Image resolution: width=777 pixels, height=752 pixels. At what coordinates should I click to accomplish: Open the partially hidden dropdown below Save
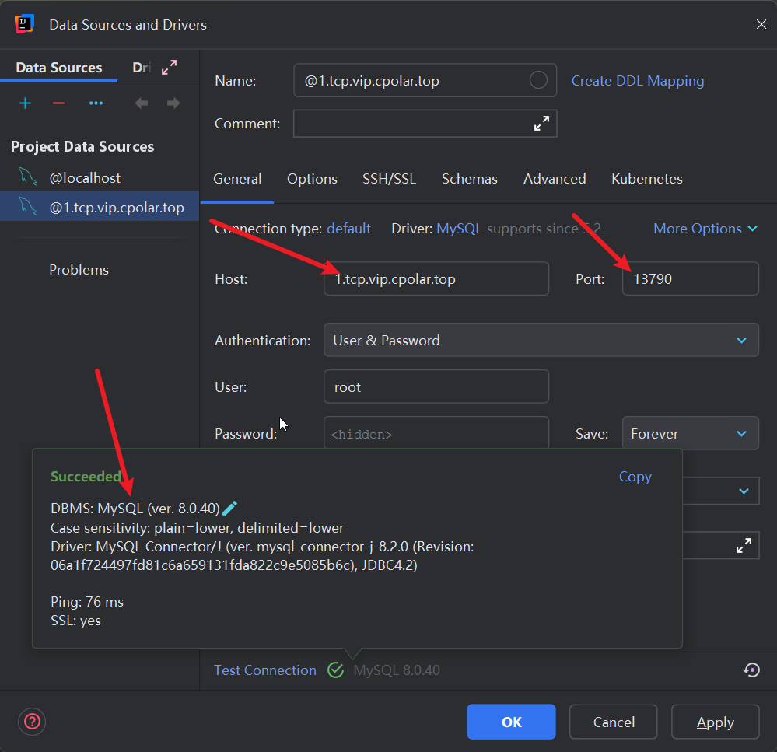(721, 491)
